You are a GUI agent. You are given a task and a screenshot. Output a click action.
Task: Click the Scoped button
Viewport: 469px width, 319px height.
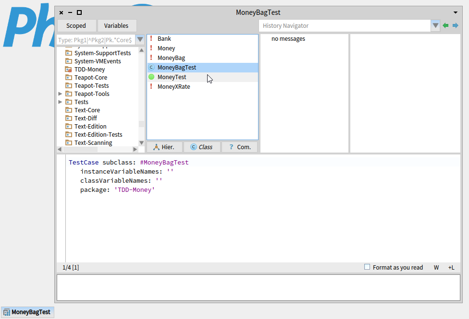pos(76,26)
